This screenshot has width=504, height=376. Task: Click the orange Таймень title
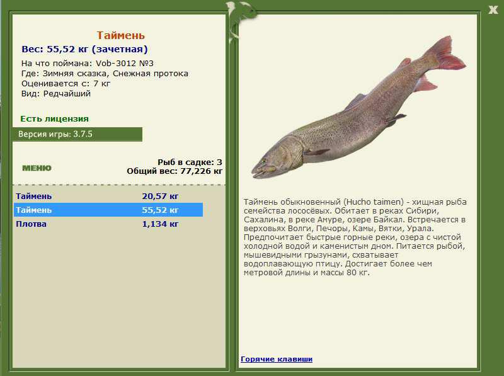(121, 35)
